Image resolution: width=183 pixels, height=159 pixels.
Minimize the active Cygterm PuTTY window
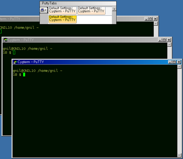tap(170, 62)
